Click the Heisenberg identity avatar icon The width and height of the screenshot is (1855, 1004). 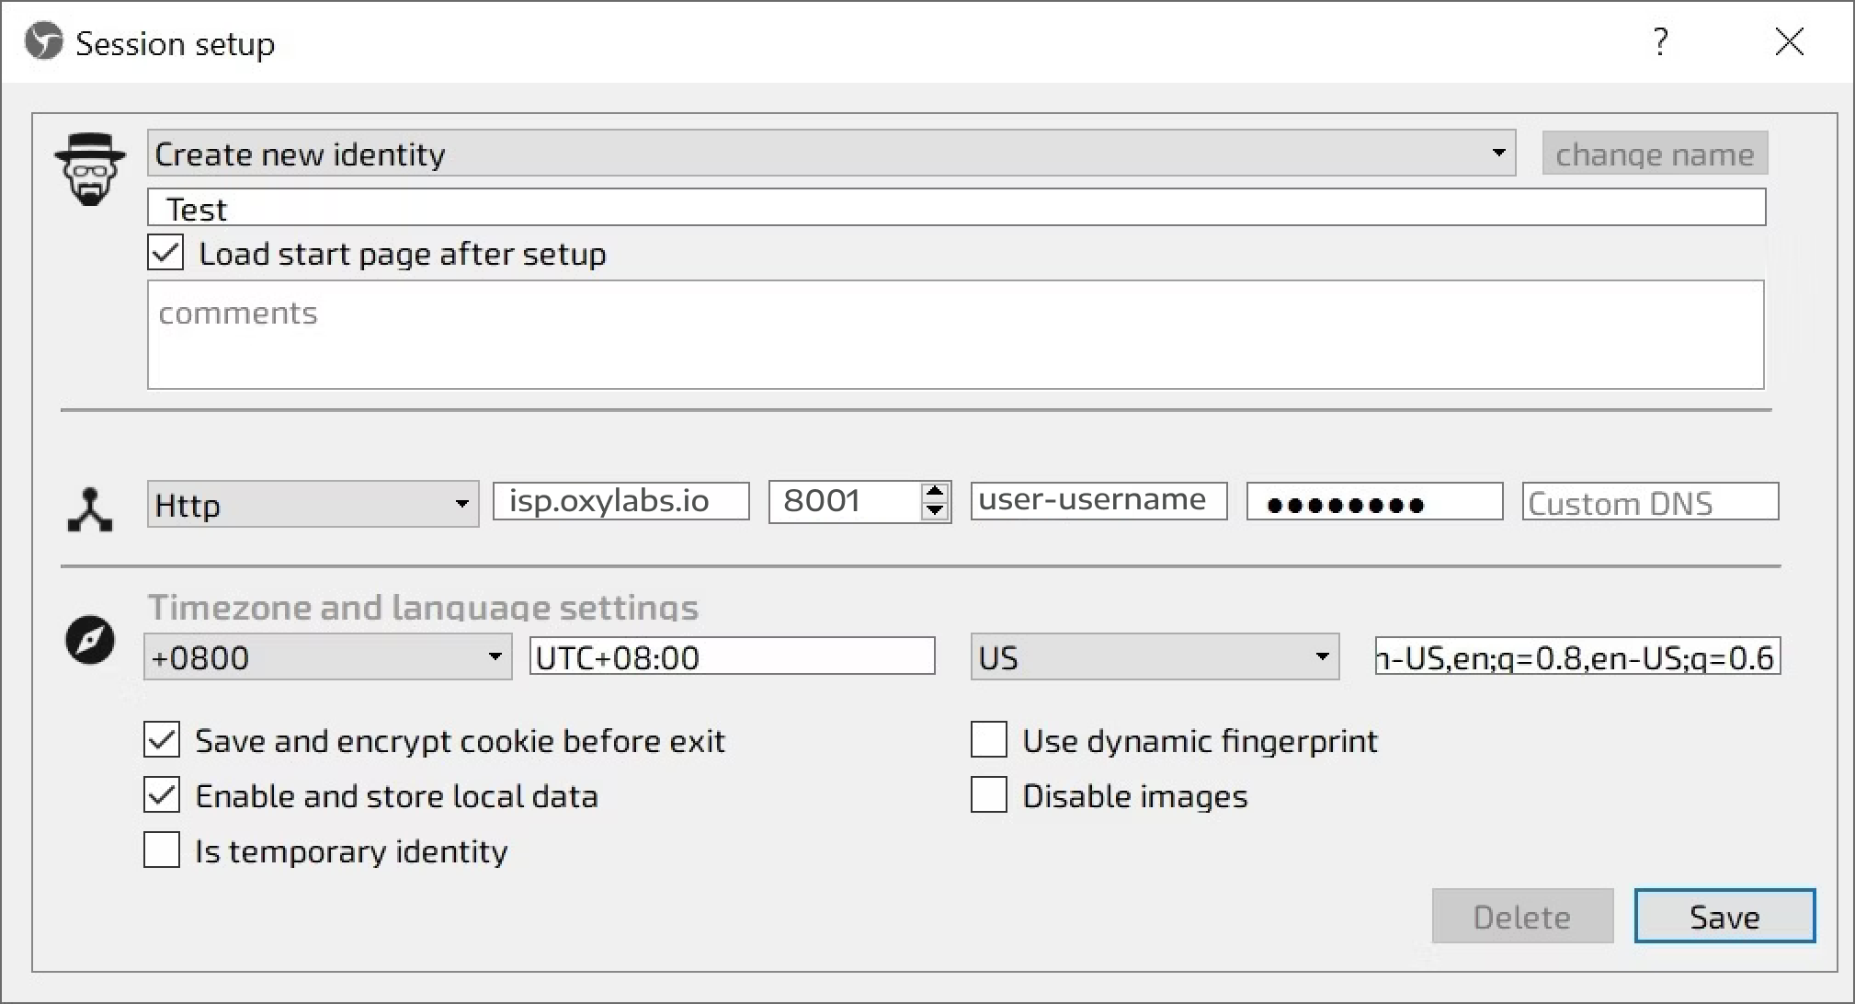click(89, 169)
